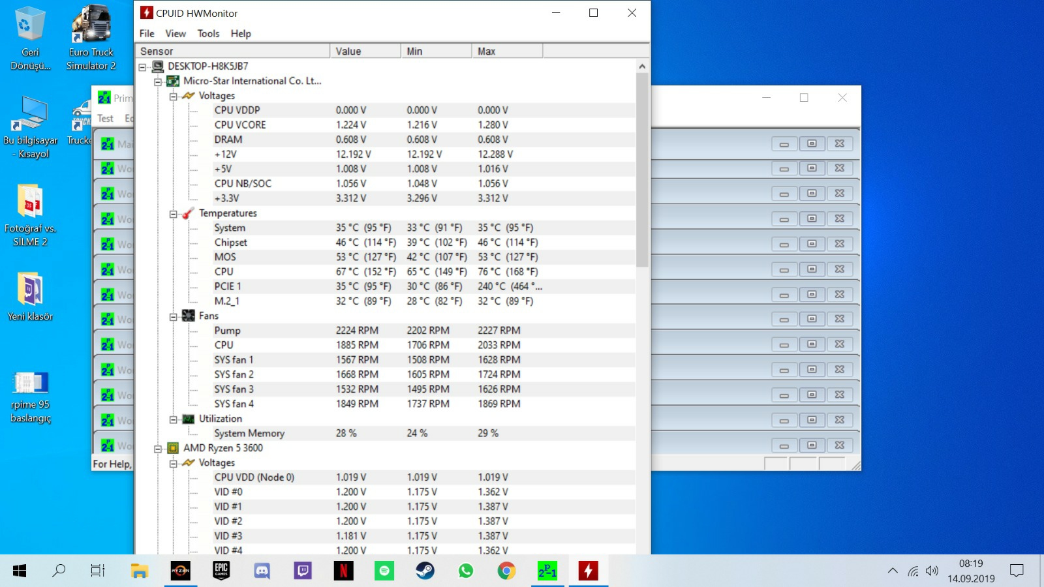The height and width of the screenshot is (587, 1044).
Task: Collapse the Utilization group
Action: 174,419
